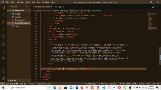The image size is (161, 90).
Task: Click HTML language mode selector
Action: (134, 84)
